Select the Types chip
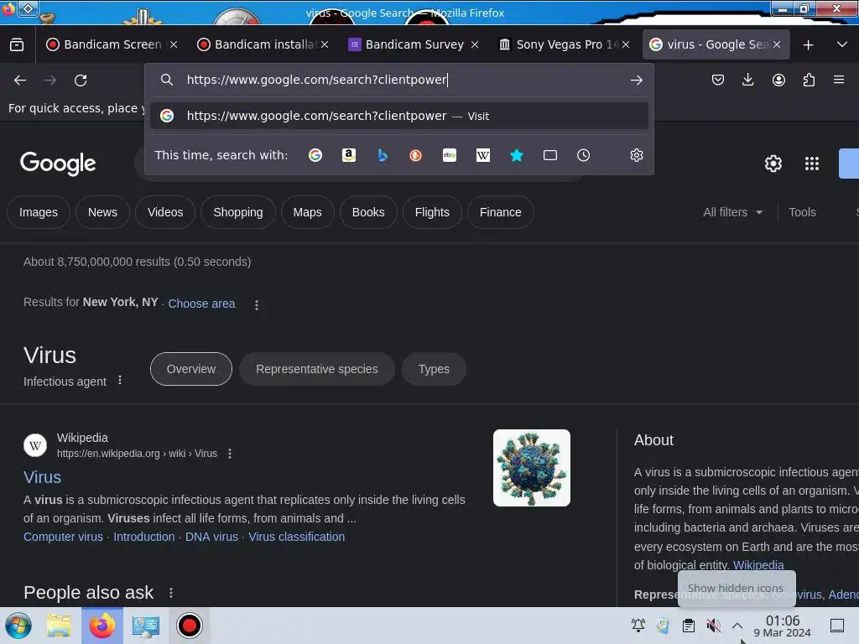Screen dimensions: 859x644 [x=434, y=369]
